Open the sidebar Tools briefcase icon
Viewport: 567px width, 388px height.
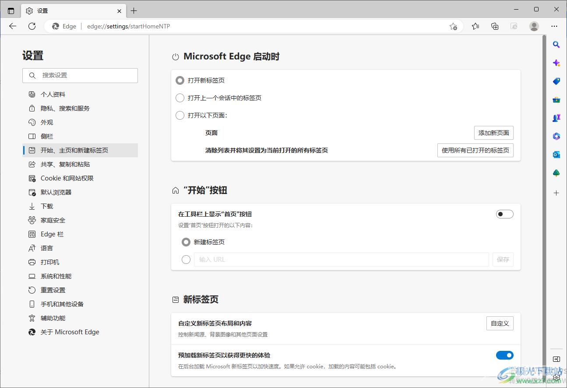coord(556,100)
